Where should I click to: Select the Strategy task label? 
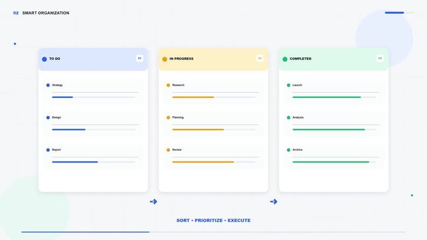(57, 85)
